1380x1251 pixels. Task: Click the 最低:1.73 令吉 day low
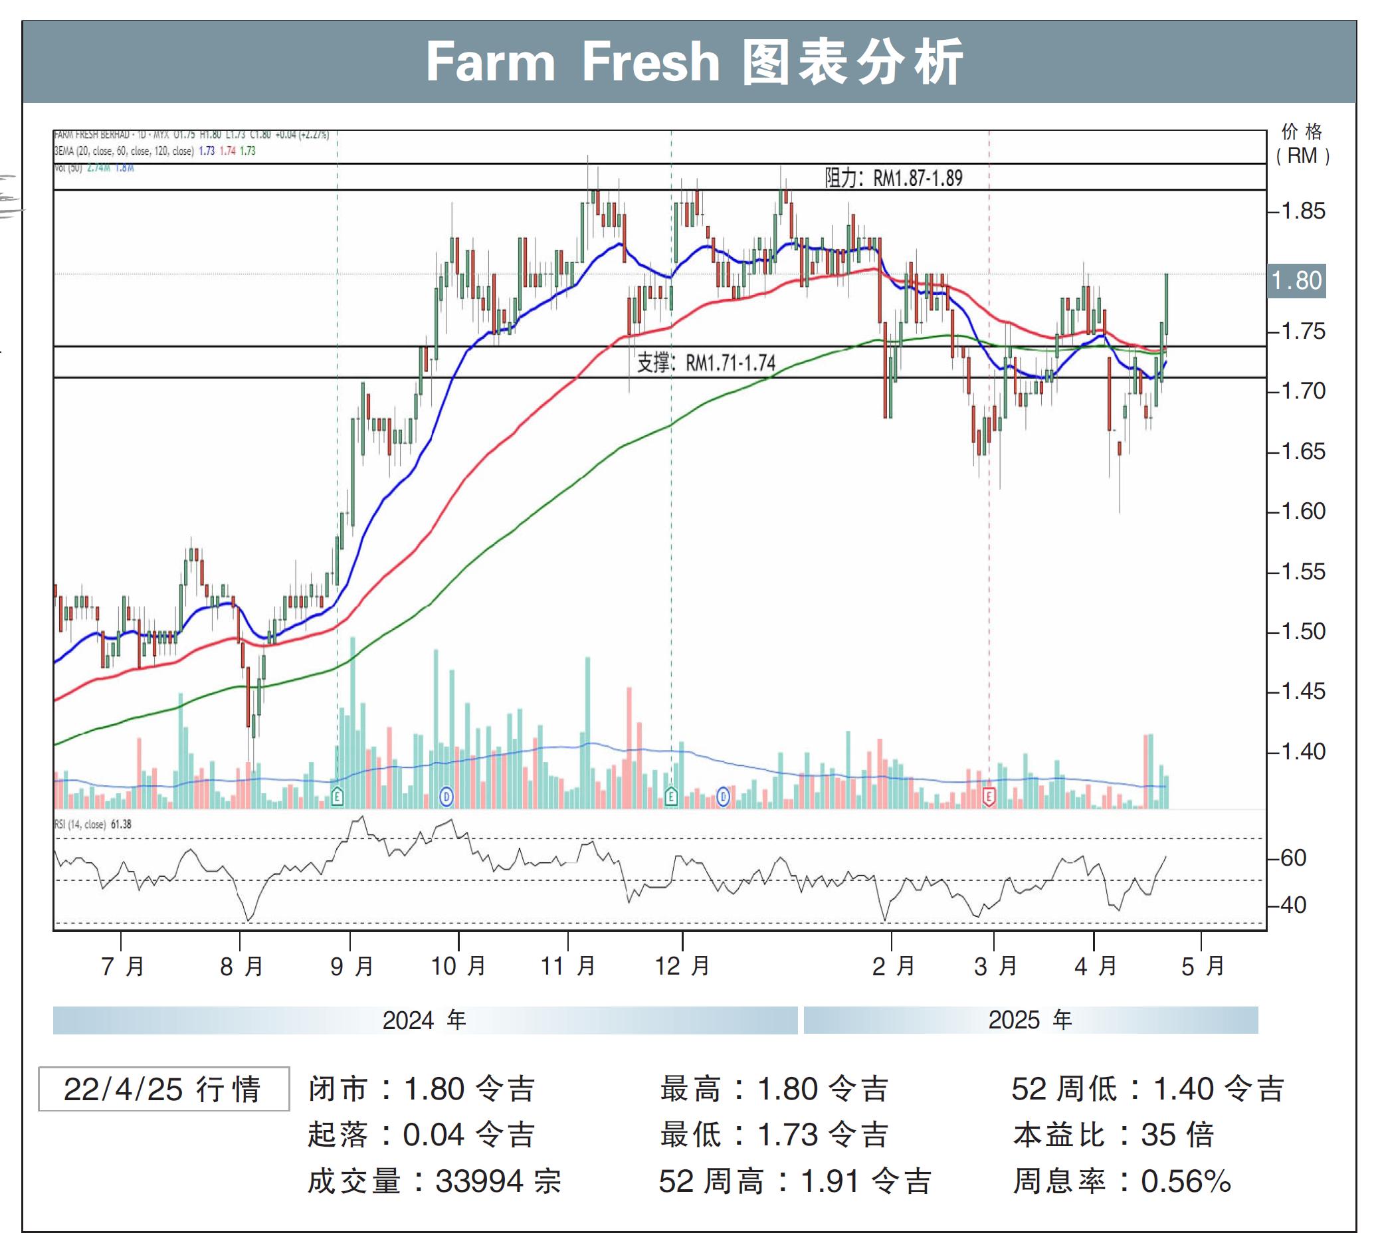tap(774, 1135)
